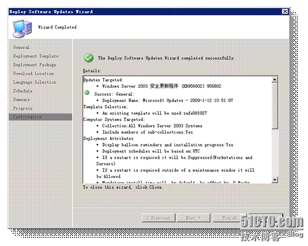Click the 'Template Selection:' heading
This screenshot has width=308, height=246.
106,107
